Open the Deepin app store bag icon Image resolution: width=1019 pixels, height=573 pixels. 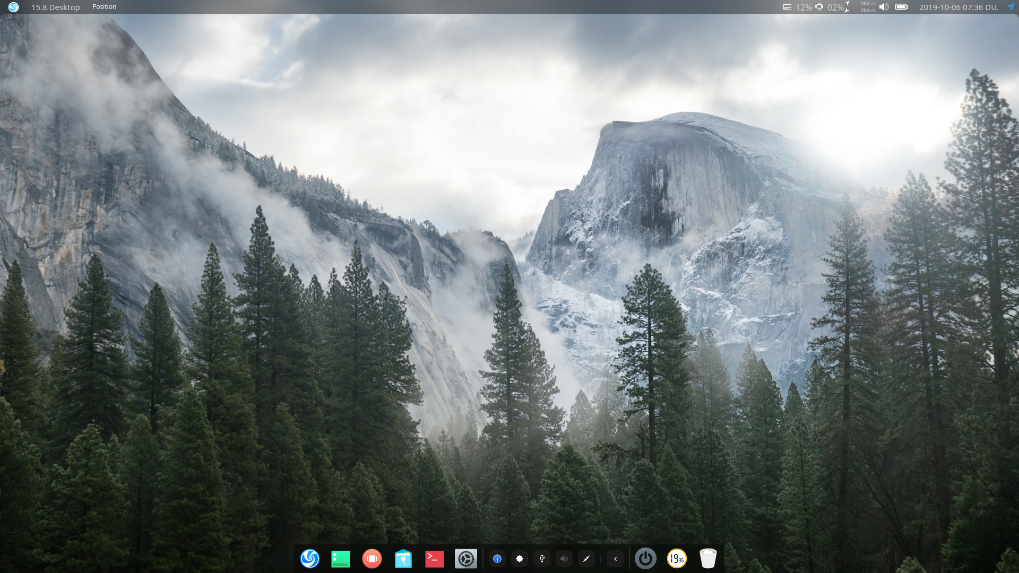(403, 559)
